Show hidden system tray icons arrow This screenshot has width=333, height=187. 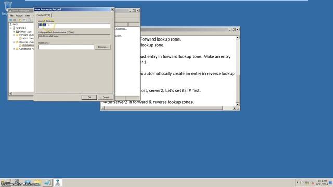tap(297, 182)
